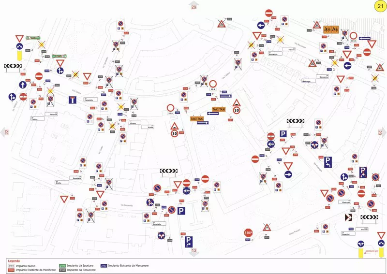Select the blue parking sign with left-turn arrow
The image size is (387, 274).
tap(327, 162)
